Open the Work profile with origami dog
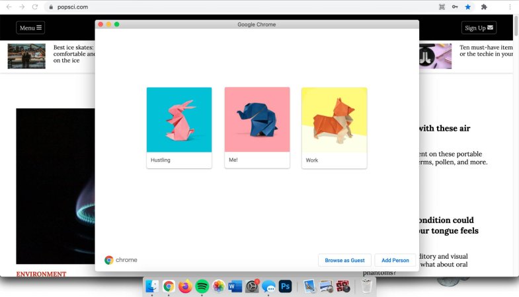This screenshot has height=297, width=519. pos(334,127)
